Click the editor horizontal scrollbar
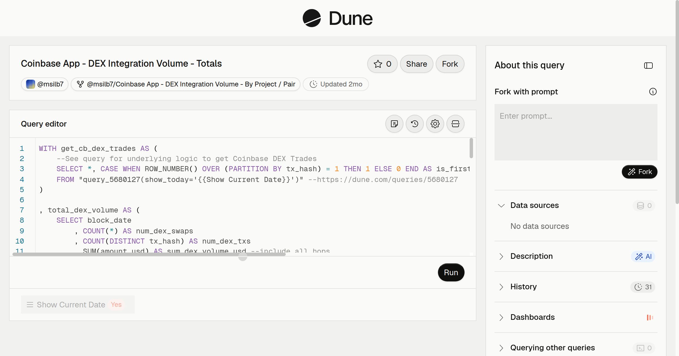This screenshot has width=679, height=356. point(149,254)
